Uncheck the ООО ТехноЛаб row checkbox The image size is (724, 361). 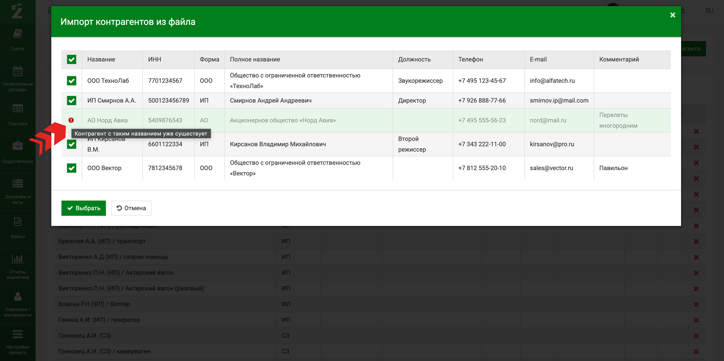point(72,81)
